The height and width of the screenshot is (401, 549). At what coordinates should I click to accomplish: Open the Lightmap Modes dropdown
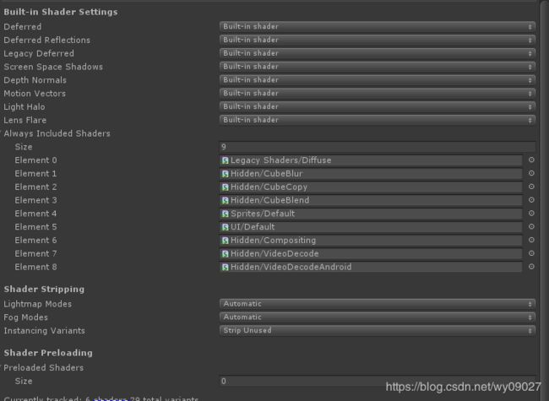377,304
